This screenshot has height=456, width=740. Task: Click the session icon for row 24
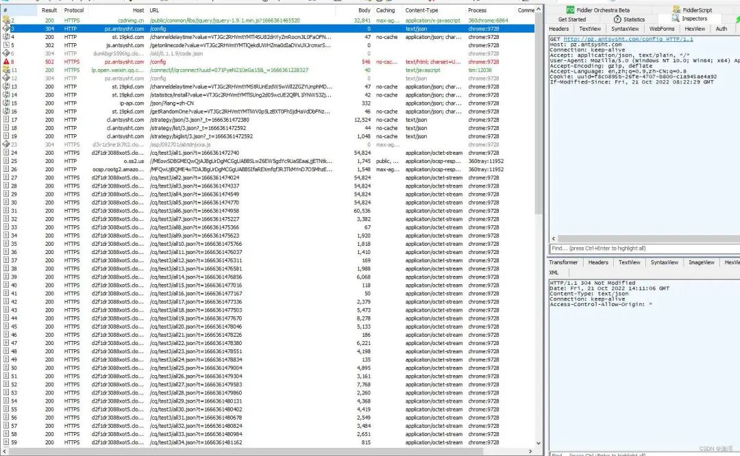(x=6, y=153)
